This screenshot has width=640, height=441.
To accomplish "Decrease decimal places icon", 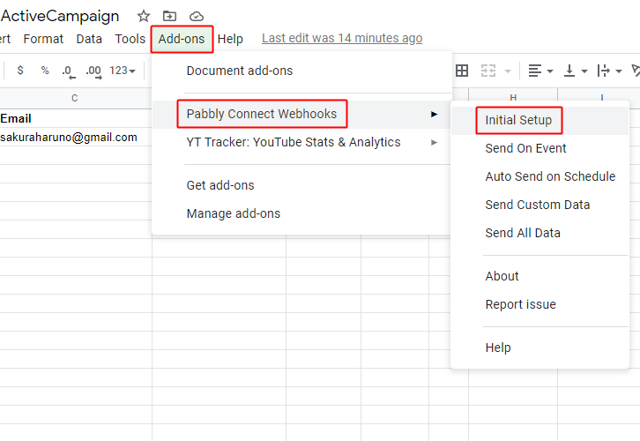I will (69, 71).
